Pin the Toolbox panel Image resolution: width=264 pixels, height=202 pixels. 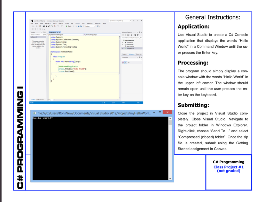43,32
